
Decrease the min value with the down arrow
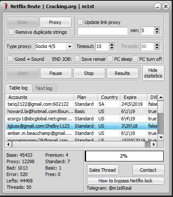click(x=157, y=32)
